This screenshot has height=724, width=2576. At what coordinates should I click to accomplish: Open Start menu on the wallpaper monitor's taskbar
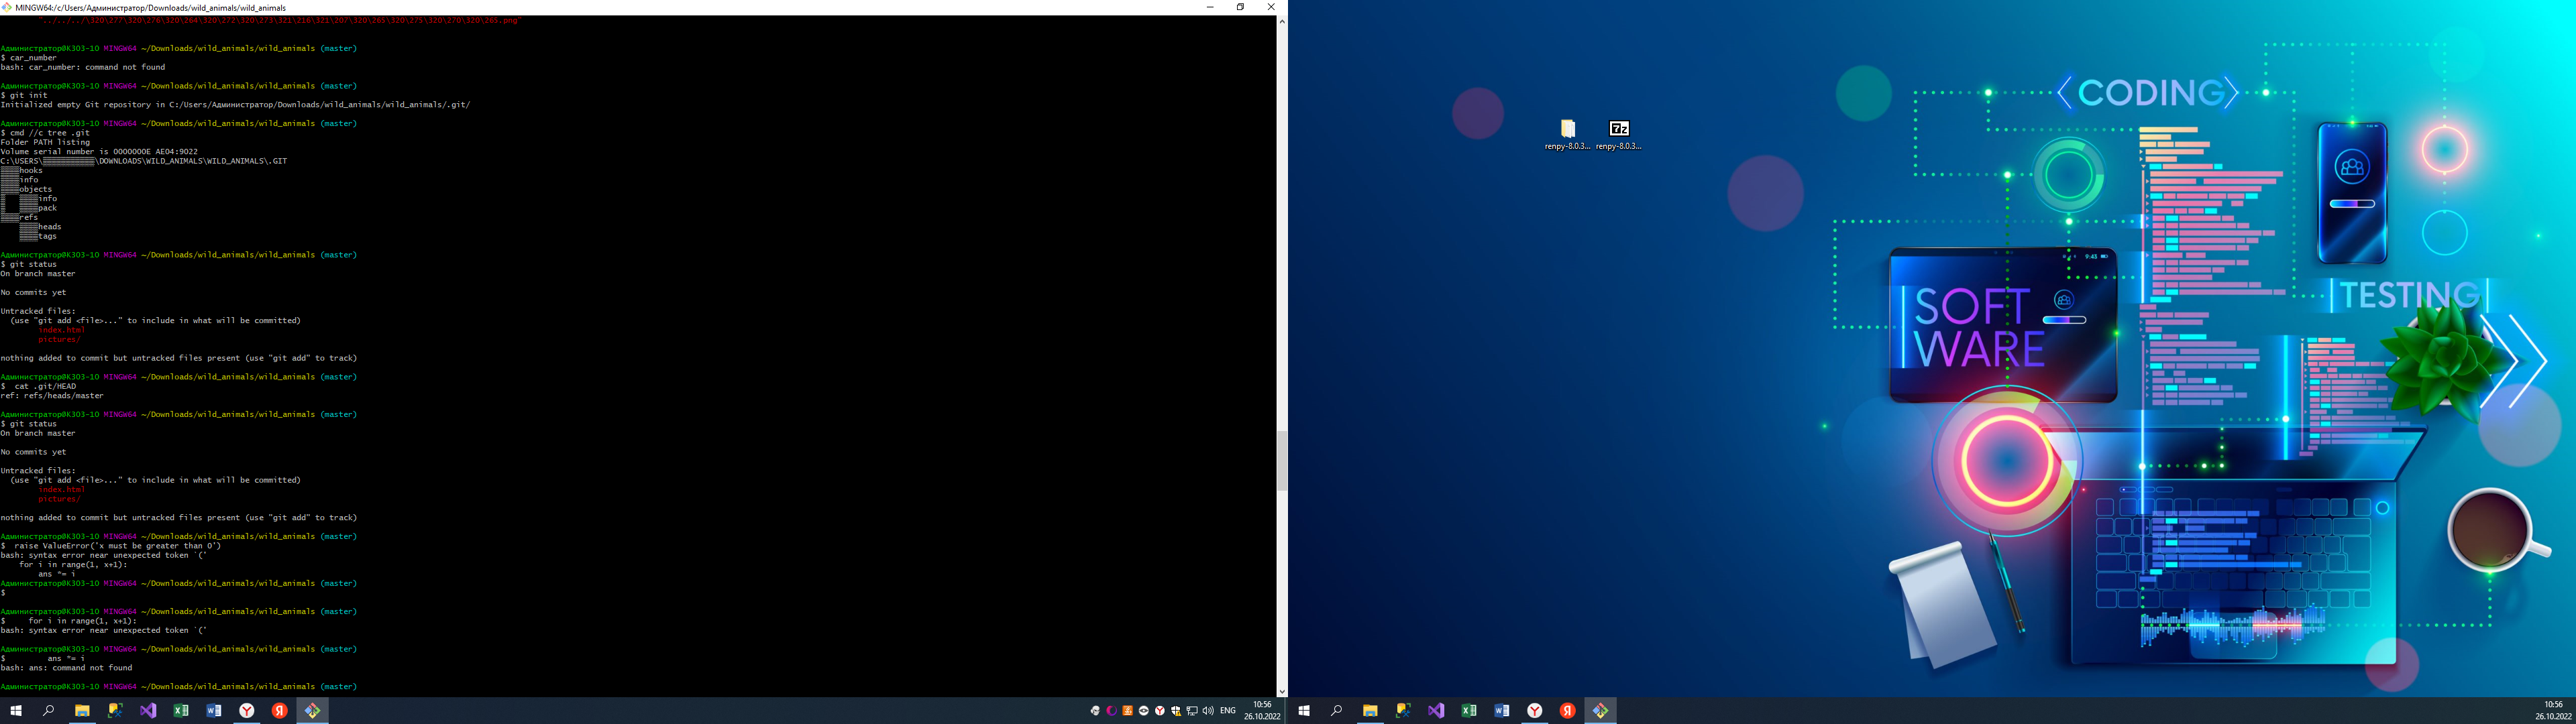1304,711
